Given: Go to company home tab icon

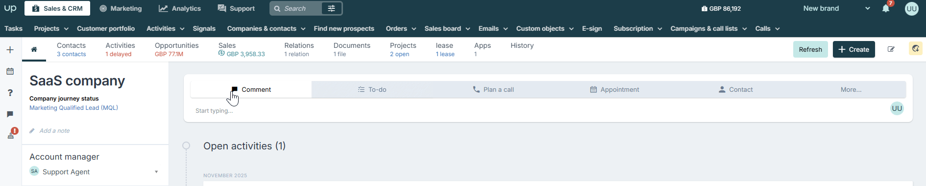Looking at the screenshot, I should tap(34, 49).
